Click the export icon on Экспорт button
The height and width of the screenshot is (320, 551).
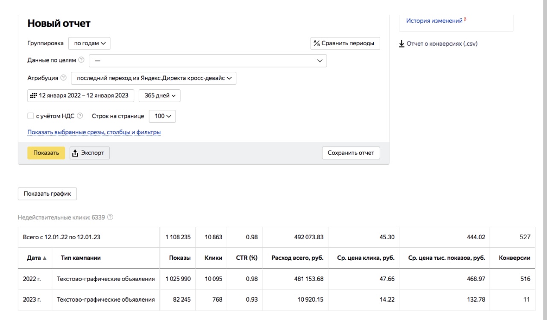(x=75, y=153)
